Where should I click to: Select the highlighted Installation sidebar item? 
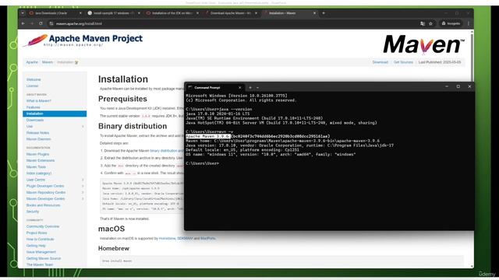(55, 114)
